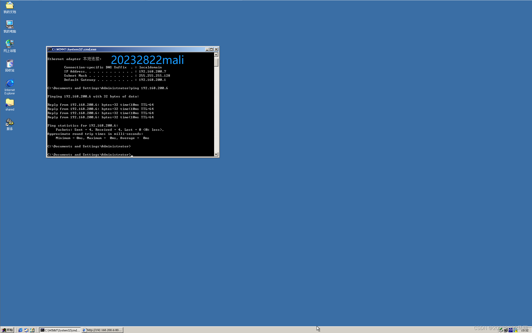Click cmd scrollbar up arrow
Viewport: 532px width, 333px height.
(x=216, y=55)
